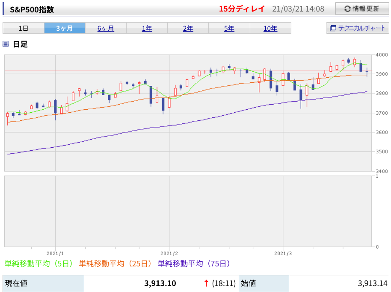391x292 pixels.
Task: Click the 現在値 table cell
Action: [x=43, y=283]
